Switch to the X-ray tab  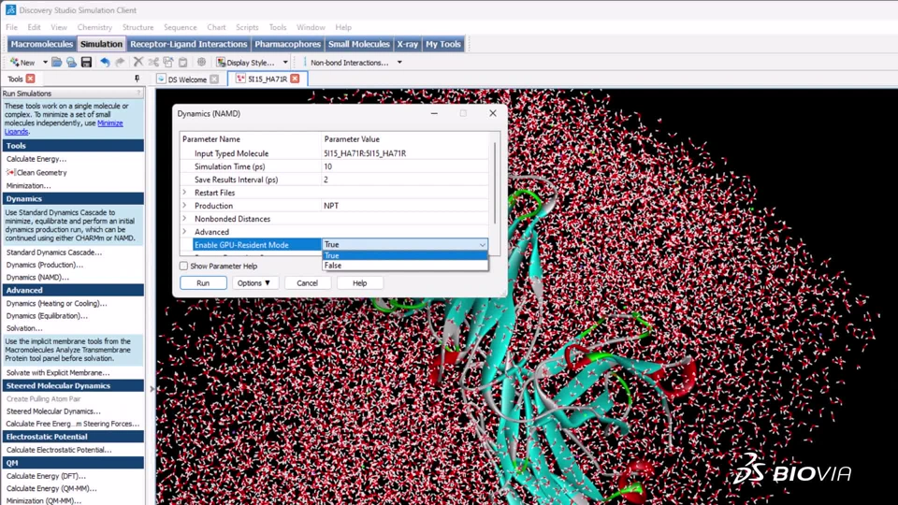tap(407, 44)
